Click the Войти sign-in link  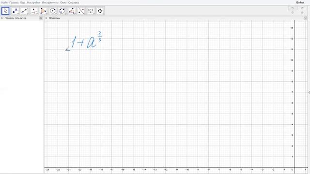pos(301,2)
